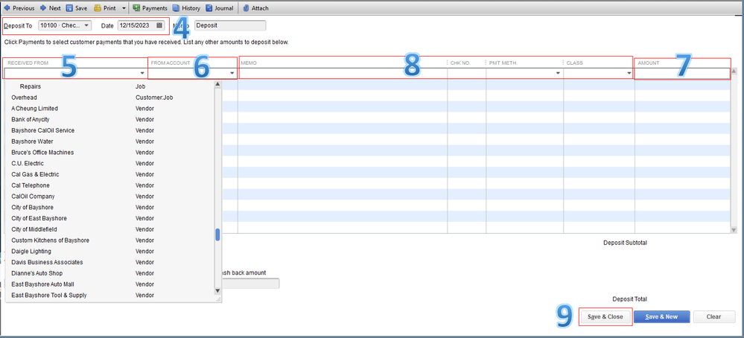Viewport: 744px width, 338px height.
Task: Open the History toolbar item
Action: 186,8
